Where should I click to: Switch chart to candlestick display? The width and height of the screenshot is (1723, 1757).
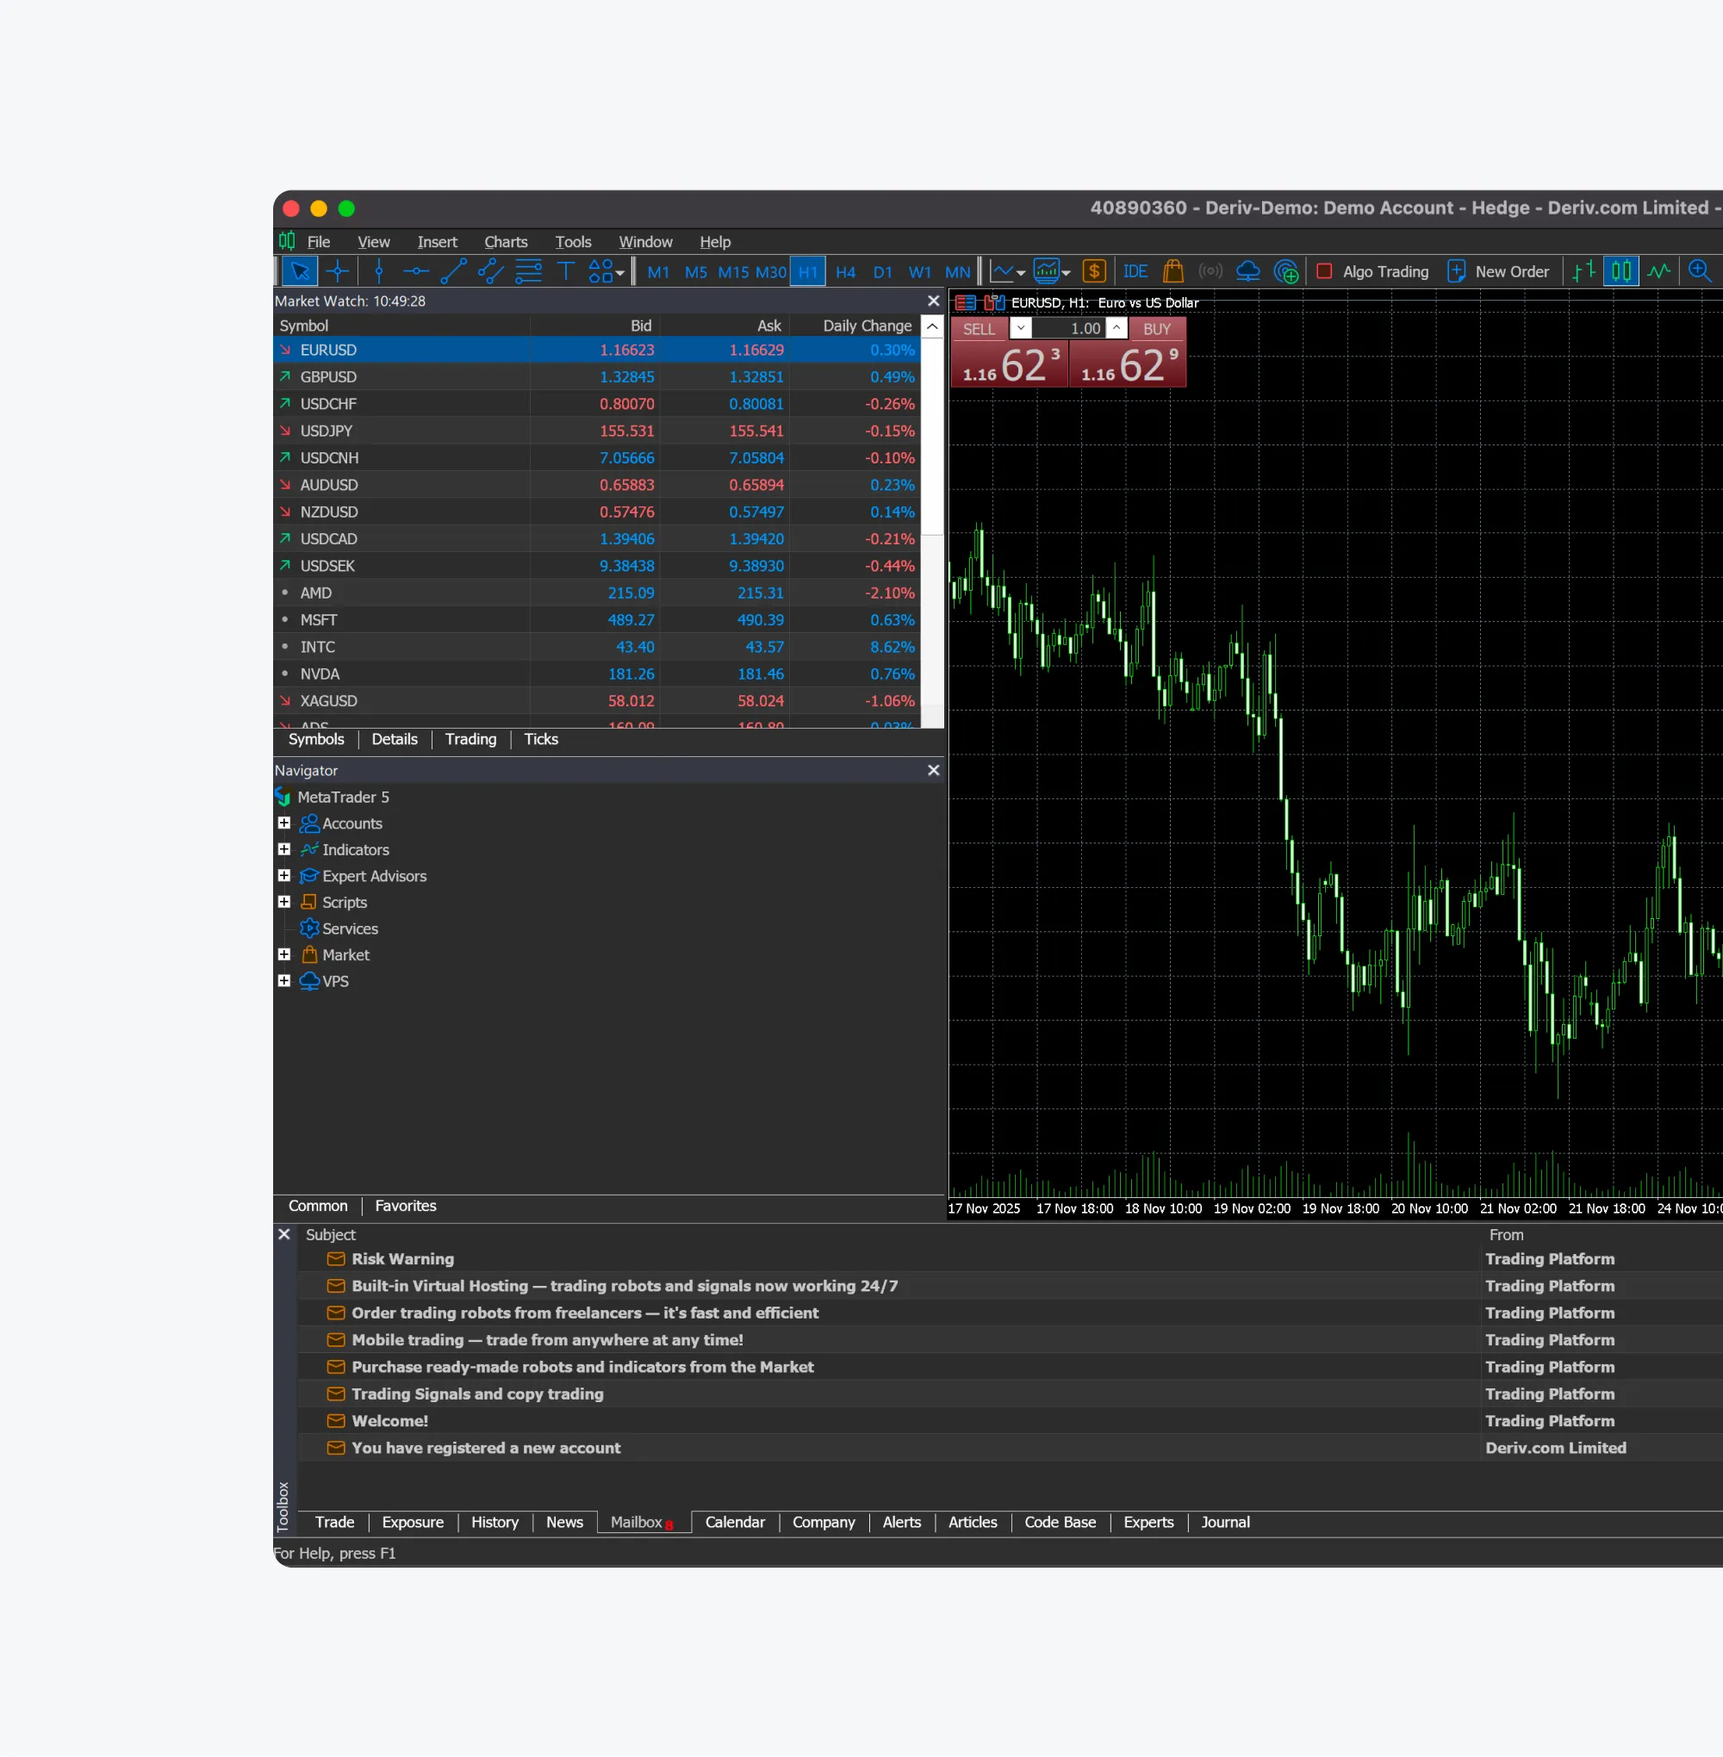1620,271
